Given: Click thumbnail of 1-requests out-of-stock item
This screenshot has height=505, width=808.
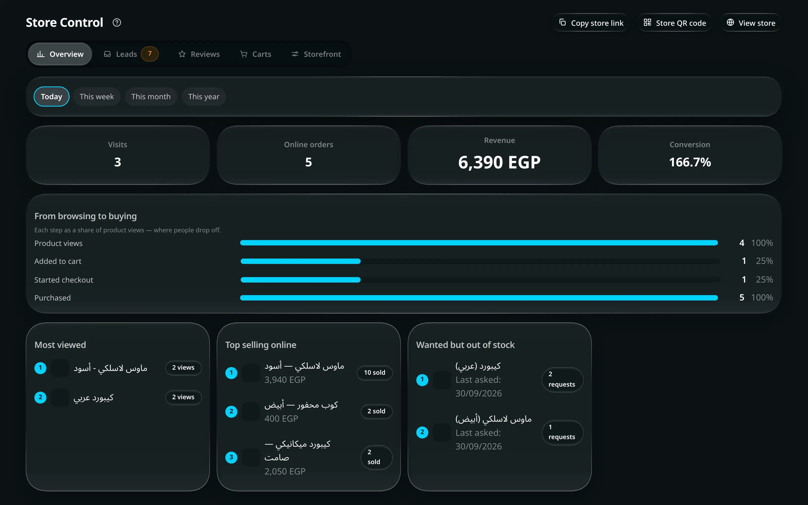Looking at the screenshot, I should click(442, 433).
